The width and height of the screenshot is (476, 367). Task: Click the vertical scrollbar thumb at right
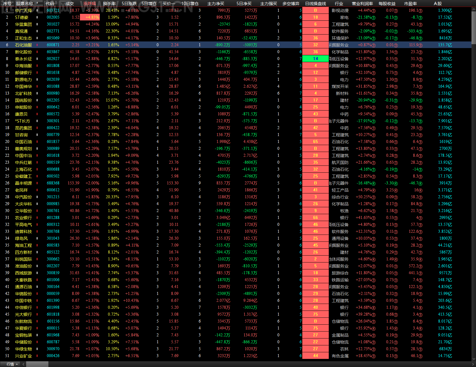pos(474,28)
